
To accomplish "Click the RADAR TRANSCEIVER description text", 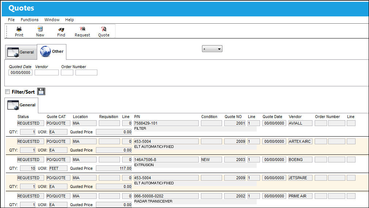I will (x=153, y=201).
